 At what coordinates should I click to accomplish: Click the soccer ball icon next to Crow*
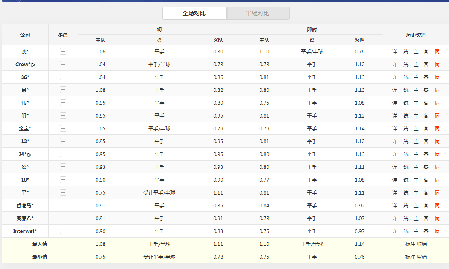coord(33,65)
